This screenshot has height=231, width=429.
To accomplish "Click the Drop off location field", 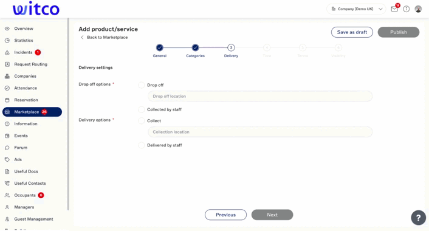I will point(260,96).
